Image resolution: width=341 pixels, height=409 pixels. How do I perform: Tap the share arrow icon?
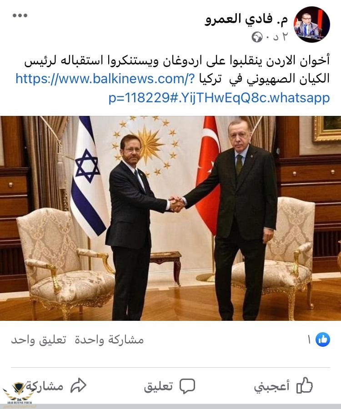[78, 385]
